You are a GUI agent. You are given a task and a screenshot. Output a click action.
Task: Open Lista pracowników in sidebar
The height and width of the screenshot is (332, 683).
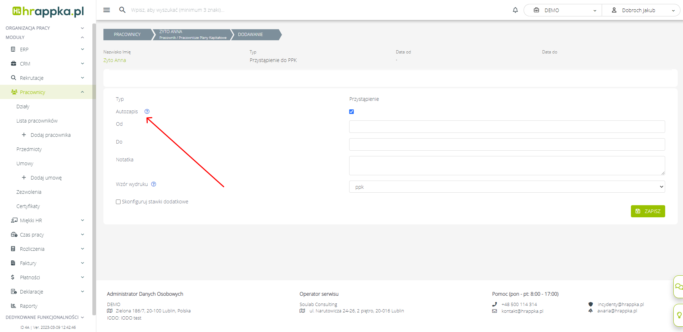click(37, 121)
